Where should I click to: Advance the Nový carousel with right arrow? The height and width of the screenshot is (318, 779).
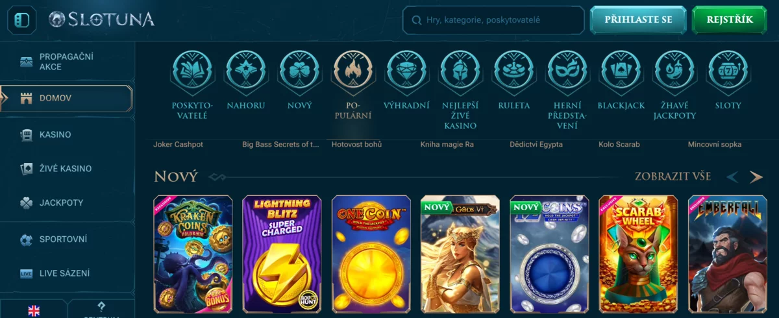[x=756, y=177]
